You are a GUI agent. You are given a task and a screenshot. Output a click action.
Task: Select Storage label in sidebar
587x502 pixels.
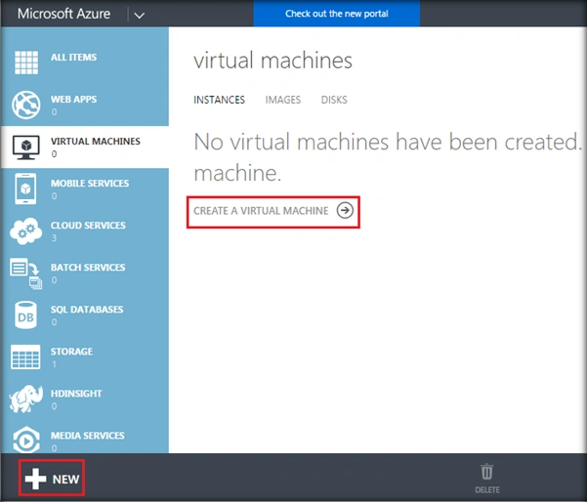click(x=72, y=352)
